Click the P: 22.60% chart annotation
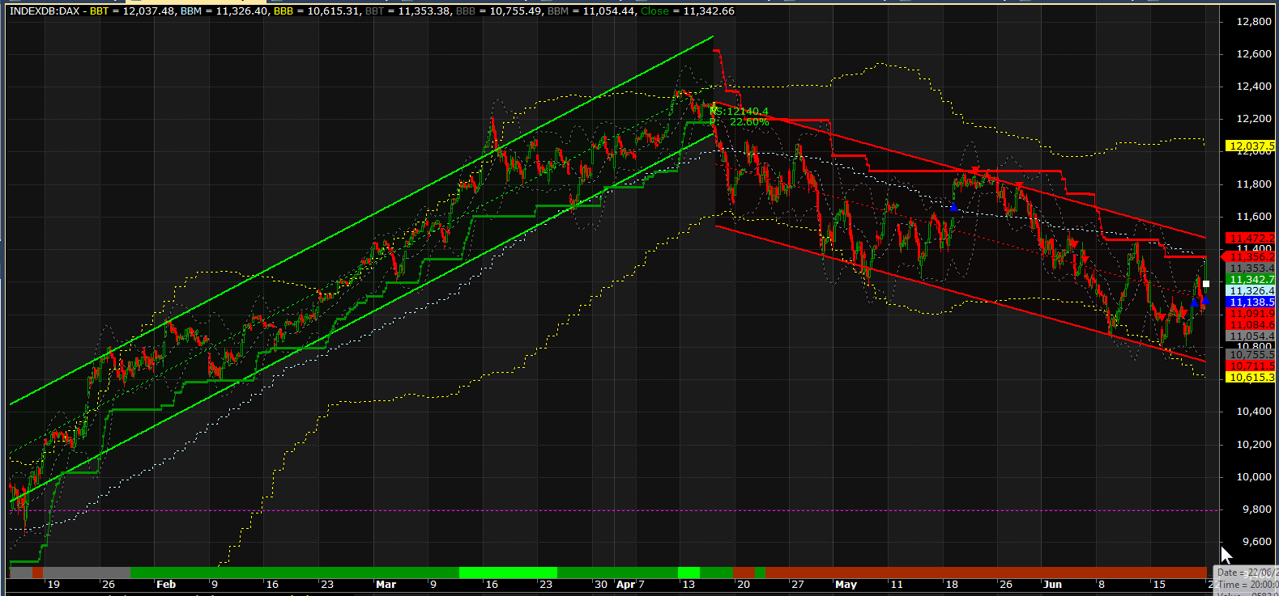 (x=740, y=122)
